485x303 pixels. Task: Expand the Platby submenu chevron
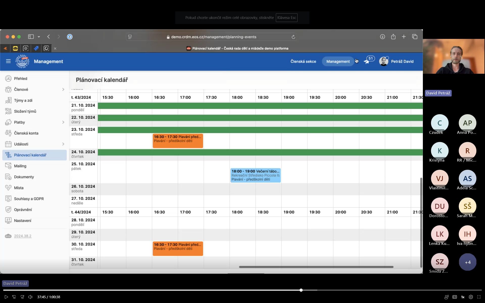point(63,122)
